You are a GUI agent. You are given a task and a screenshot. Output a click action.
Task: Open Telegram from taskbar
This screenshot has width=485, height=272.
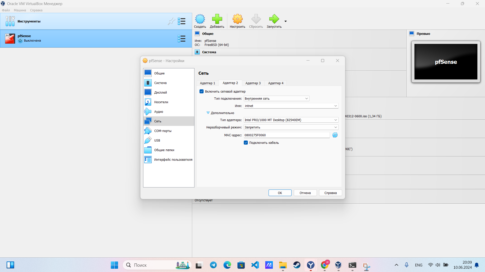213,265
